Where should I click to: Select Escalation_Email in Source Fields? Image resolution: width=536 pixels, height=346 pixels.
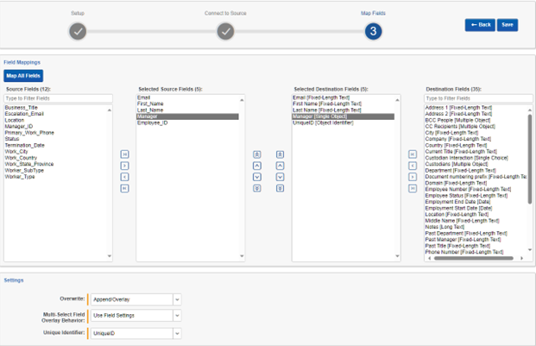tap(24, 114)
